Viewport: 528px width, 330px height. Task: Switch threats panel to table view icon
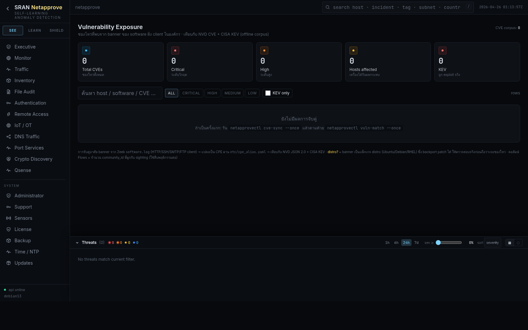(x=510, y=243)
